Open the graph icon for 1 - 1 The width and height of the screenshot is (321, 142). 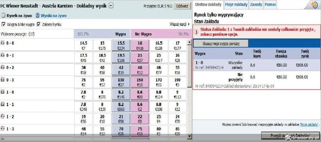pyautogui.click(x=3, y=104)
